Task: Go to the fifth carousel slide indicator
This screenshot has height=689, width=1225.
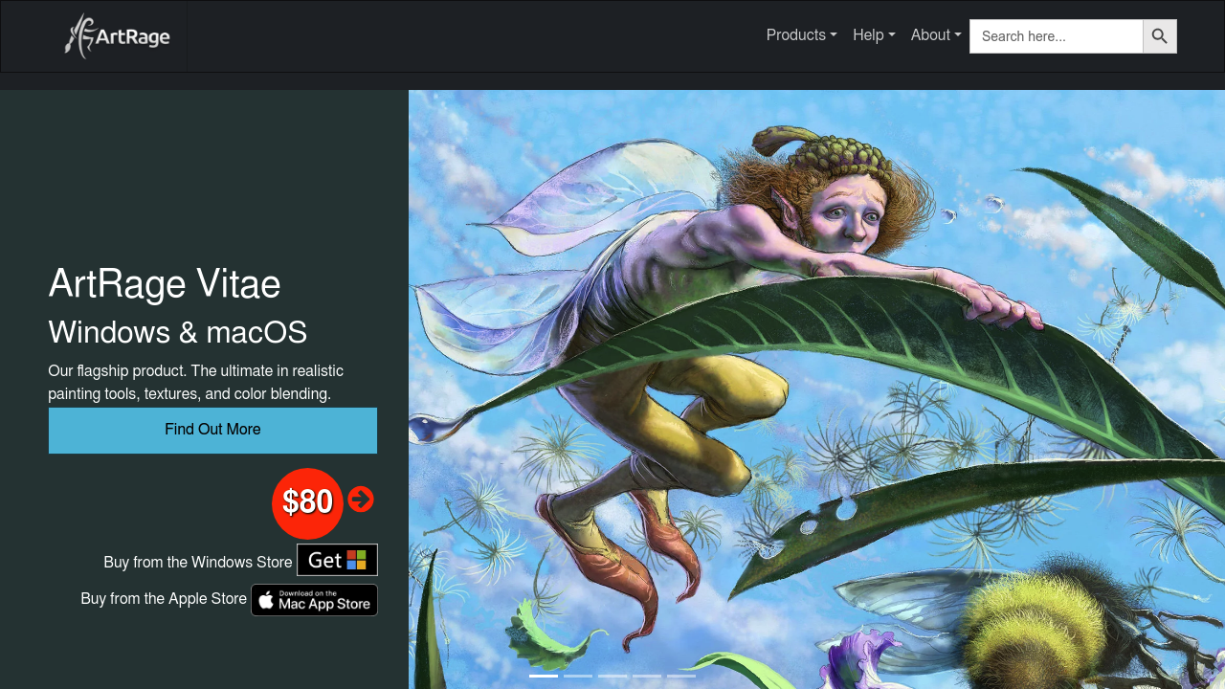Action: coord(681,676)
